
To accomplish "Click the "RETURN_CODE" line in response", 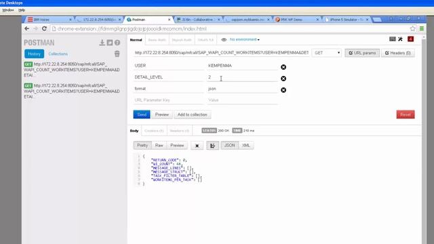I will (x=169, y=160).
